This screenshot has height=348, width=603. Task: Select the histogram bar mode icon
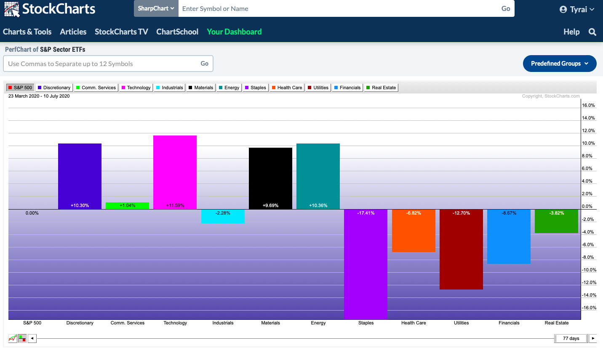(22, 338)
